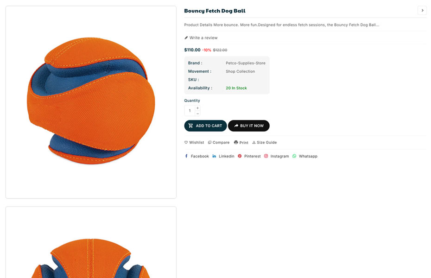Open the Size Guide
431x278 pixels.
264,143
